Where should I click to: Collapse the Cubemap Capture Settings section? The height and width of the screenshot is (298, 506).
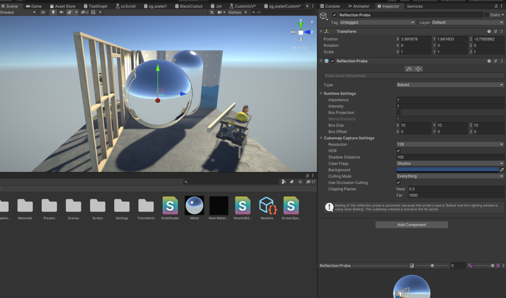[321, 138]
